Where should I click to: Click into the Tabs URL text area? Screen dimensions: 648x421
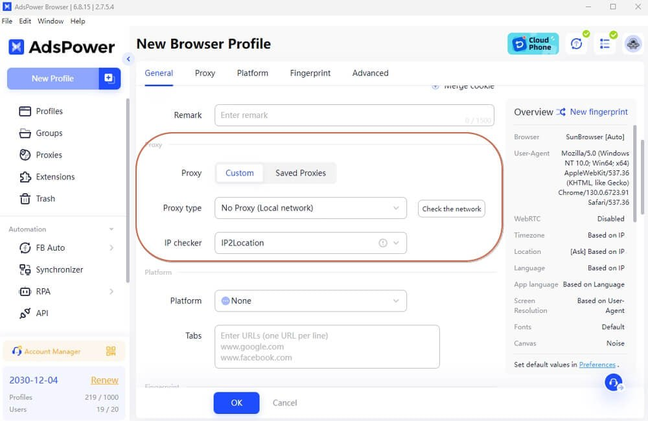(327, 347)
